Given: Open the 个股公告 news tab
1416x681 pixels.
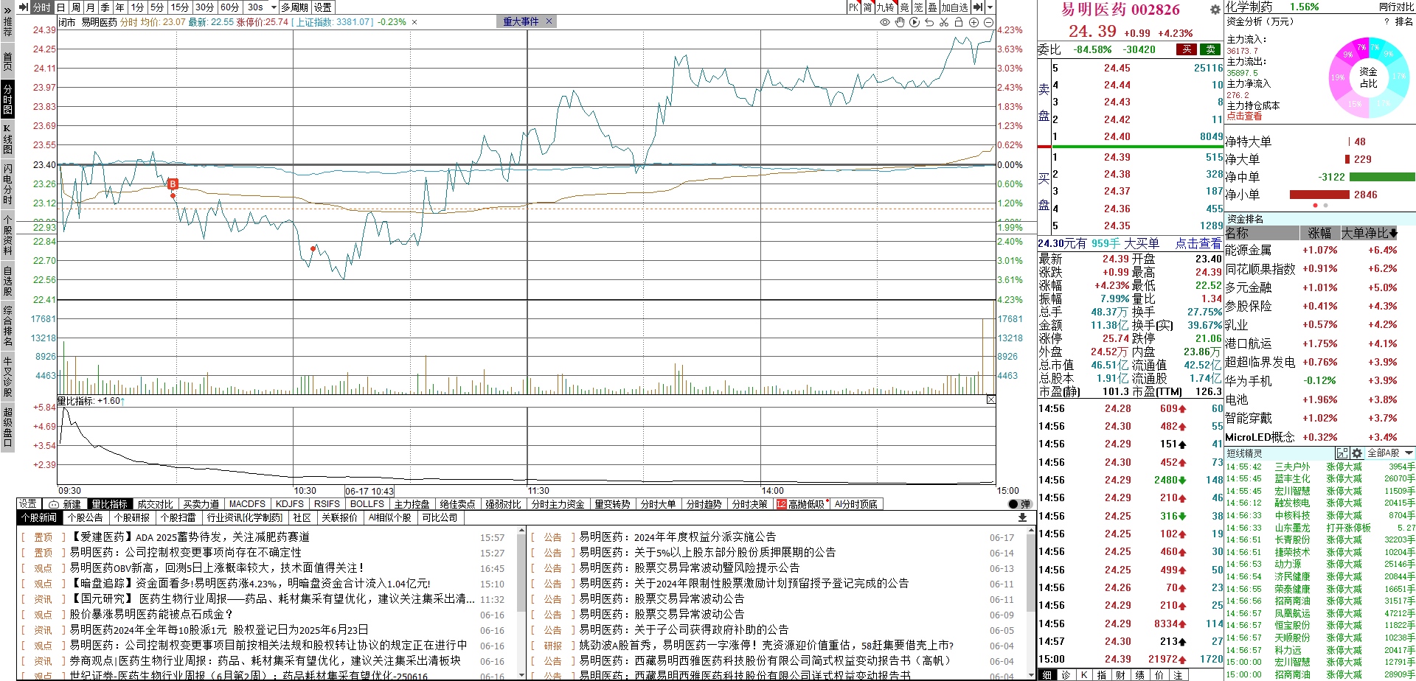Looking at the screenshot, I should click(x=86, y=517).
